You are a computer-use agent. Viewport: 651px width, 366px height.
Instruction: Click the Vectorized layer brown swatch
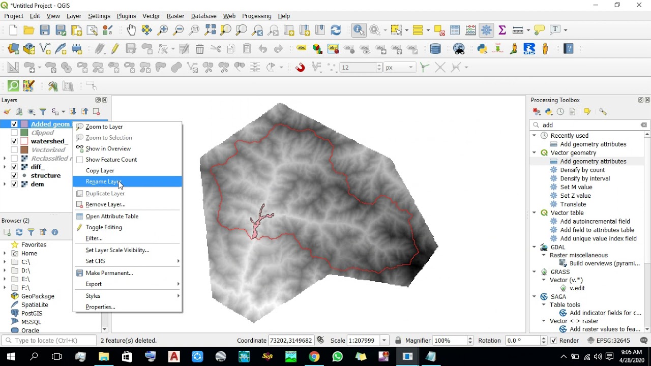(x=24, y=150)
